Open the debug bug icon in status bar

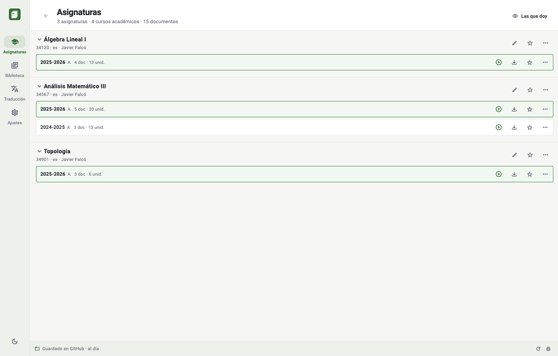[548, 349]
